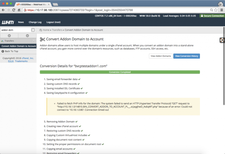Reload the page with refresh icon
225x154 pixels.
pyautogui.click(x=13, y=10)
